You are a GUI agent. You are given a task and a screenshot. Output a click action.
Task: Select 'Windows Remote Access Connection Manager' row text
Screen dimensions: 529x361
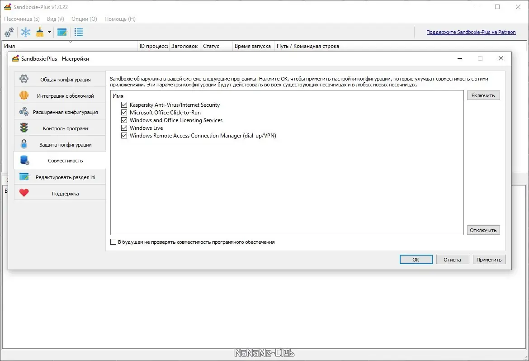203,135
